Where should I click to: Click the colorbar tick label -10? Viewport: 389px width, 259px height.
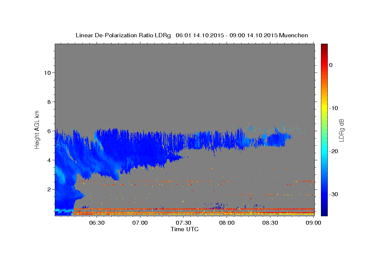pos(334,108)
